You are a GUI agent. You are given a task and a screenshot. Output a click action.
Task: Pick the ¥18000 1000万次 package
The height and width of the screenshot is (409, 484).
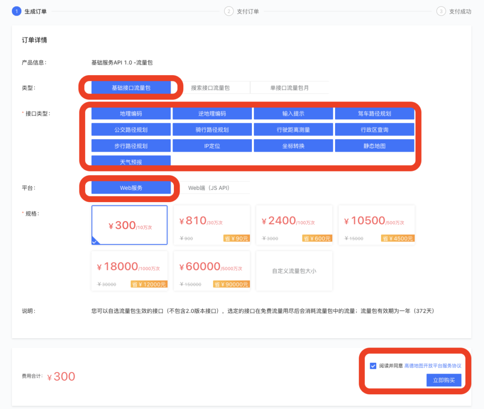pyautogui.click(x=130, y=271)
